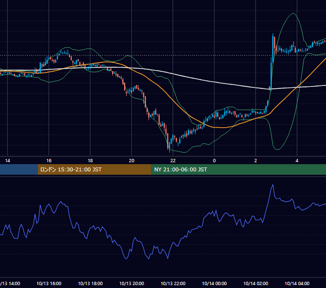326x288 pixels.
Task: Click the 10/13 18:00 date label
Action: pos(90,284)
